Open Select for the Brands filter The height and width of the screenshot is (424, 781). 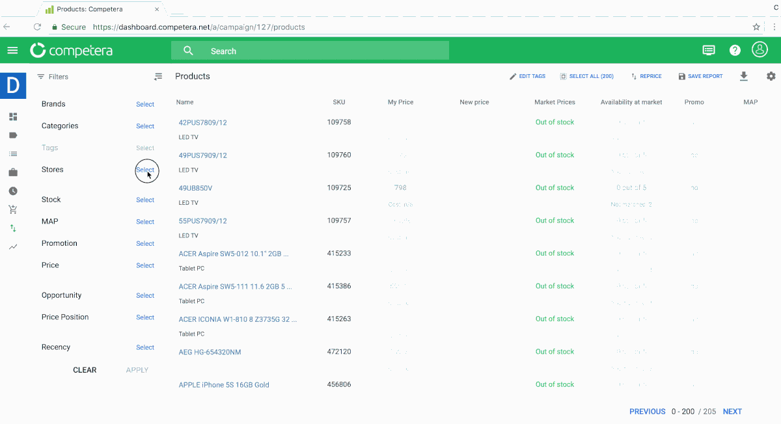145,104
